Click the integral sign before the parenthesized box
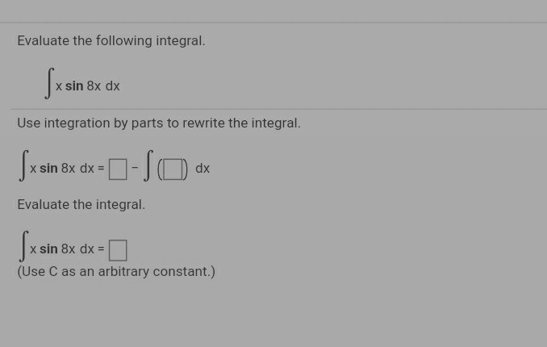 (147, 167)
